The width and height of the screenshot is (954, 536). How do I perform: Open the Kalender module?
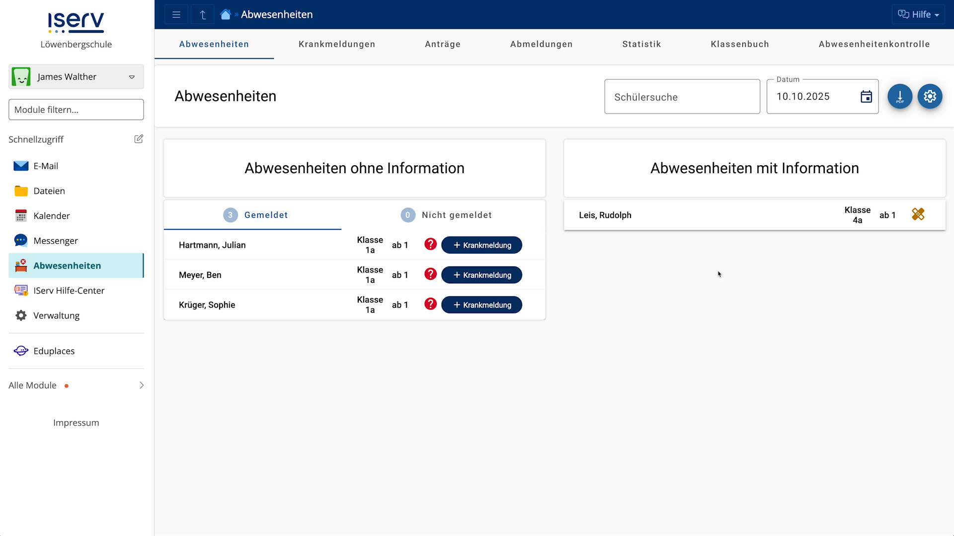tap(52, 215)
